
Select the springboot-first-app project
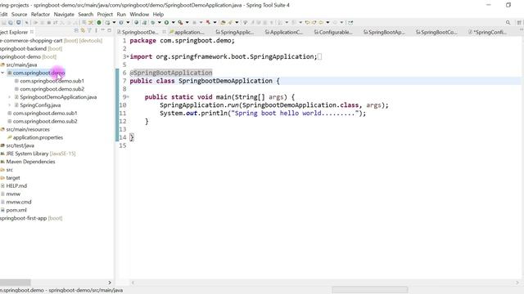click(31, 218)
